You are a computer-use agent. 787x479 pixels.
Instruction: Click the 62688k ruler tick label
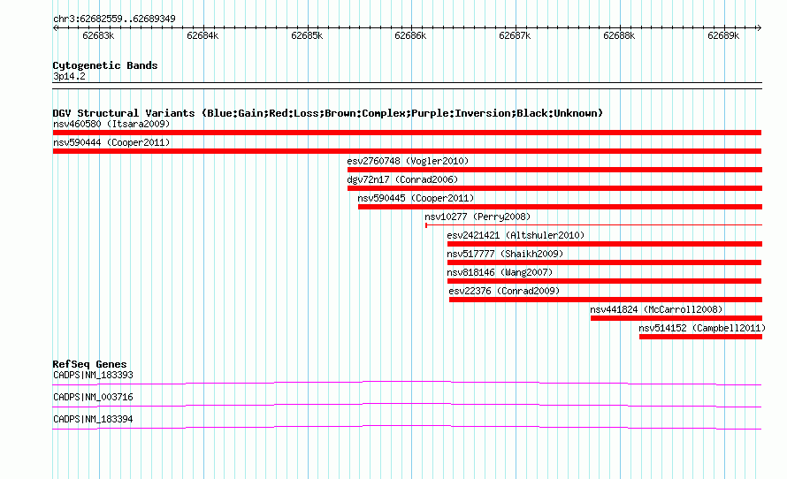619,36
